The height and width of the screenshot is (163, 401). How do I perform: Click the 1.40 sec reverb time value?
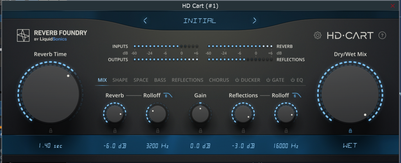point(51,146)
